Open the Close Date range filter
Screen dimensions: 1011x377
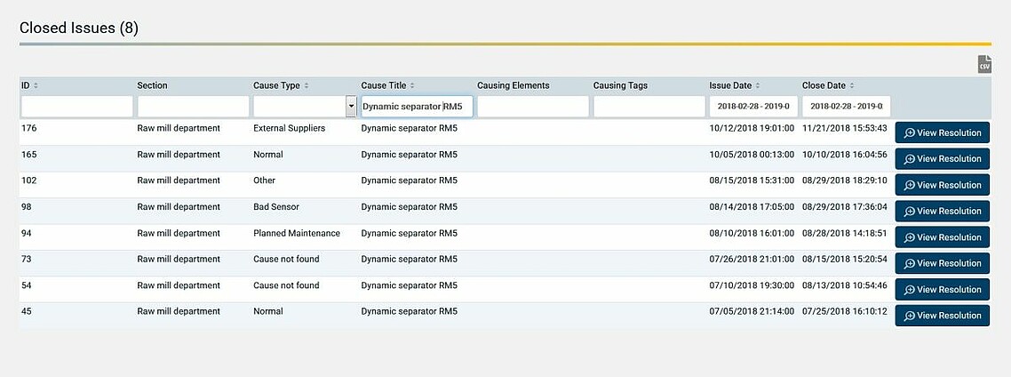pyautogui.click(x=846, y=107)
